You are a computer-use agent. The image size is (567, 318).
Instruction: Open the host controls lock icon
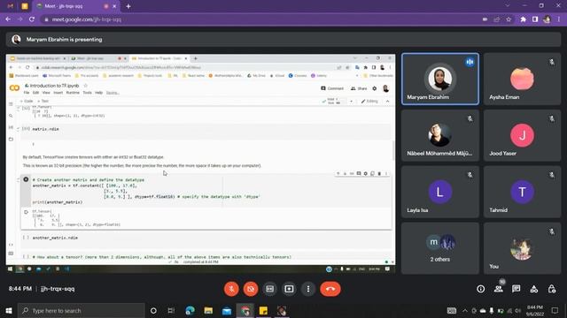[x=551, y=289]
